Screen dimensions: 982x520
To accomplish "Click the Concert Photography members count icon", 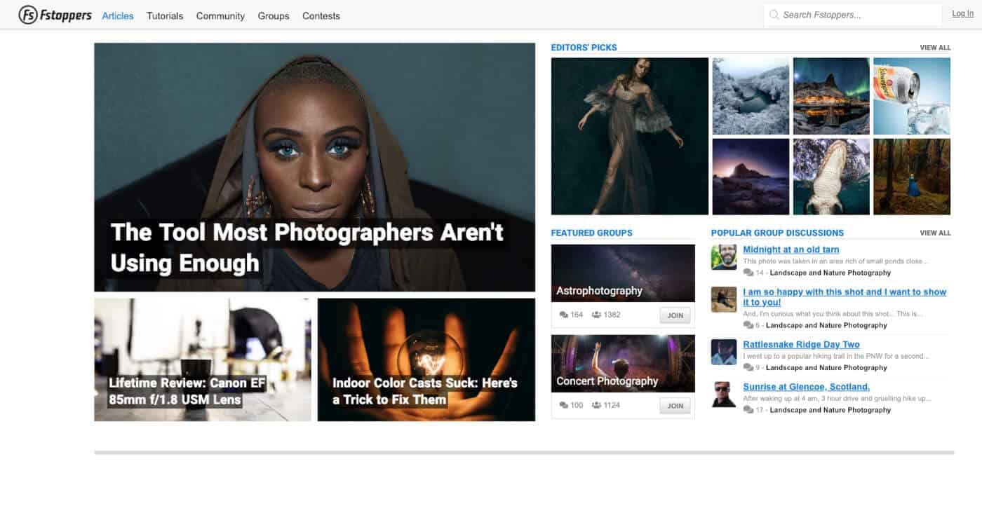I will click(596, 405).
